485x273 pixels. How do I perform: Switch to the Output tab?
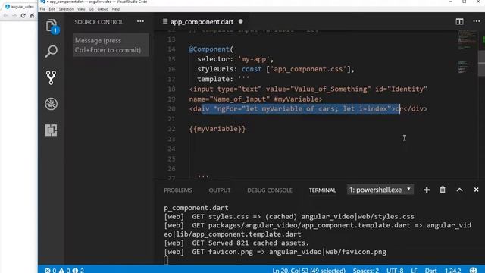point(219,190)
